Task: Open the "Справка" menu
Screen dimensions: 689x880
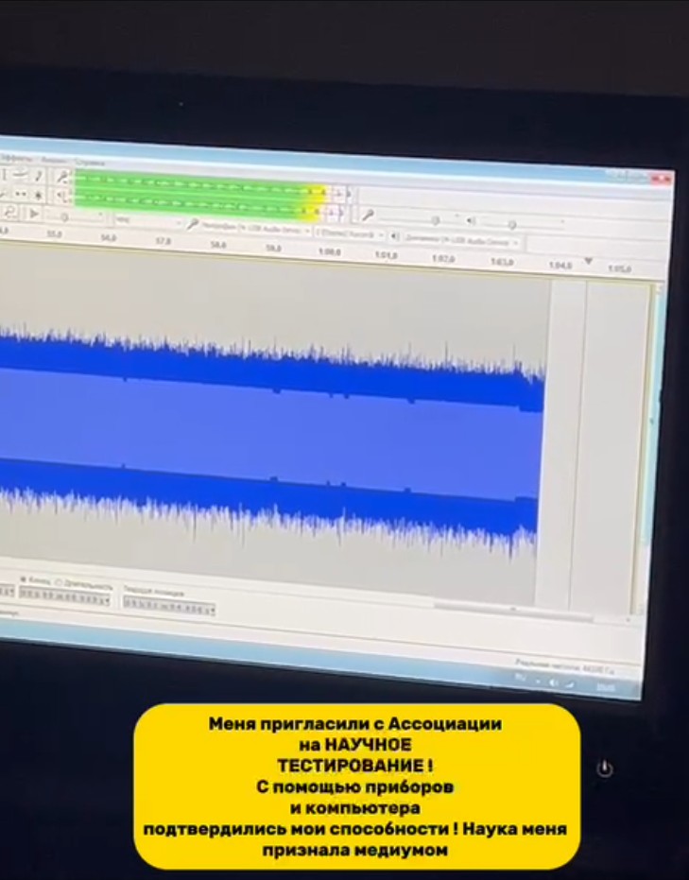Action: (90, 161)
